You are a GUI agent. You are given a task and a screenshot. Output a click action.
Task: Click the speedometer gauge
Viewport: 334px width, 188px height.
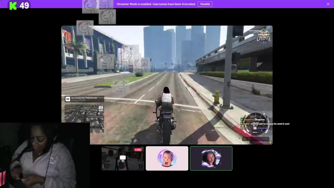(255, 124)
